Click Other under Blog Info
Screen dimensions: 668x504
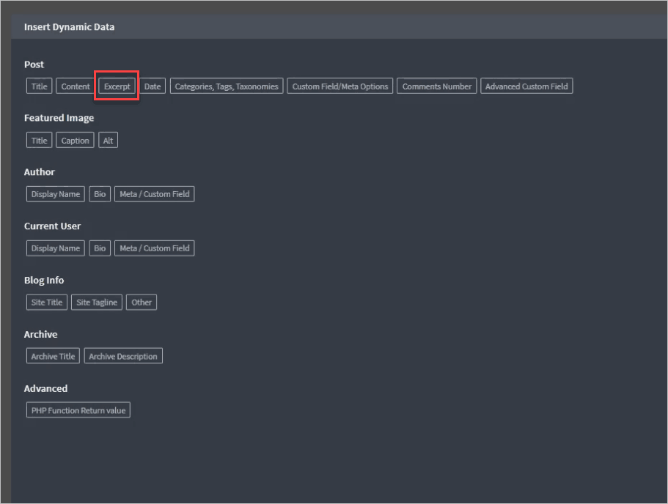[x=142, y=303]
